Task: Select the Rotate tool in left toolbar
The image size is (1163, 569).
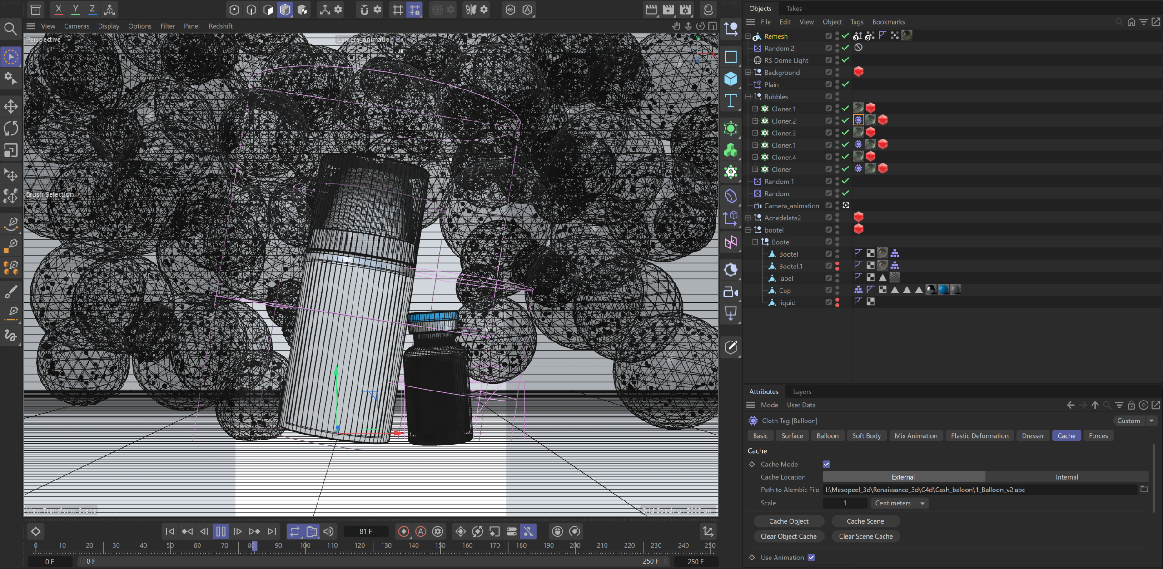Action: 11,129
